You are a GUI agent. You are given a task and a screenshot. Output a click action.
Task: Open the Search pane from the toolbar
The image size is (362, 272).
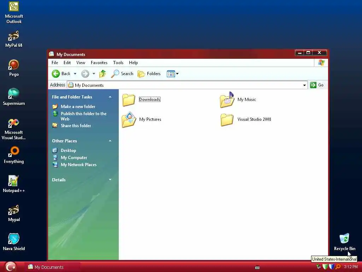pyautogui.click(x=122, y=74)
